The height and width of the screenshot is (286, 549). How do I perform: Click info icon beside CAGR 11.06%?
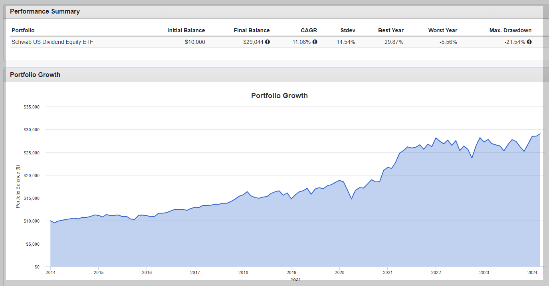pyautogui.click(x=315, y=42)
